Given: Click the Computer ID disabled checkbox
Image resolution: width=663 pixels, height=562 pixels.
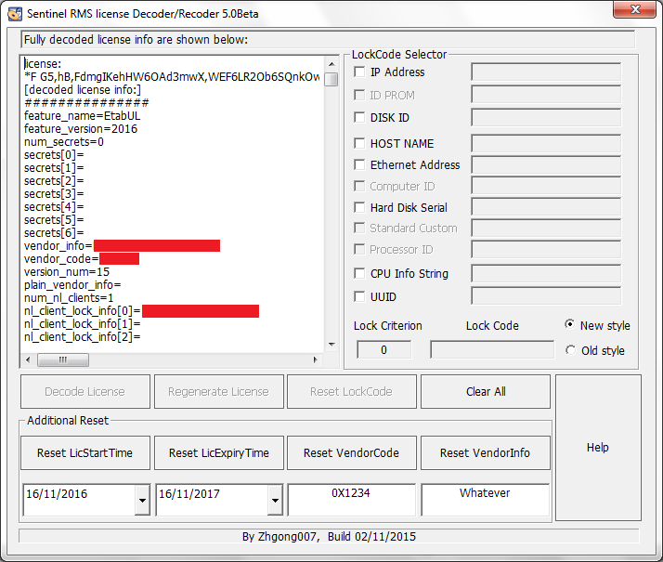Looking at the screenshot, I should point(359,186).
